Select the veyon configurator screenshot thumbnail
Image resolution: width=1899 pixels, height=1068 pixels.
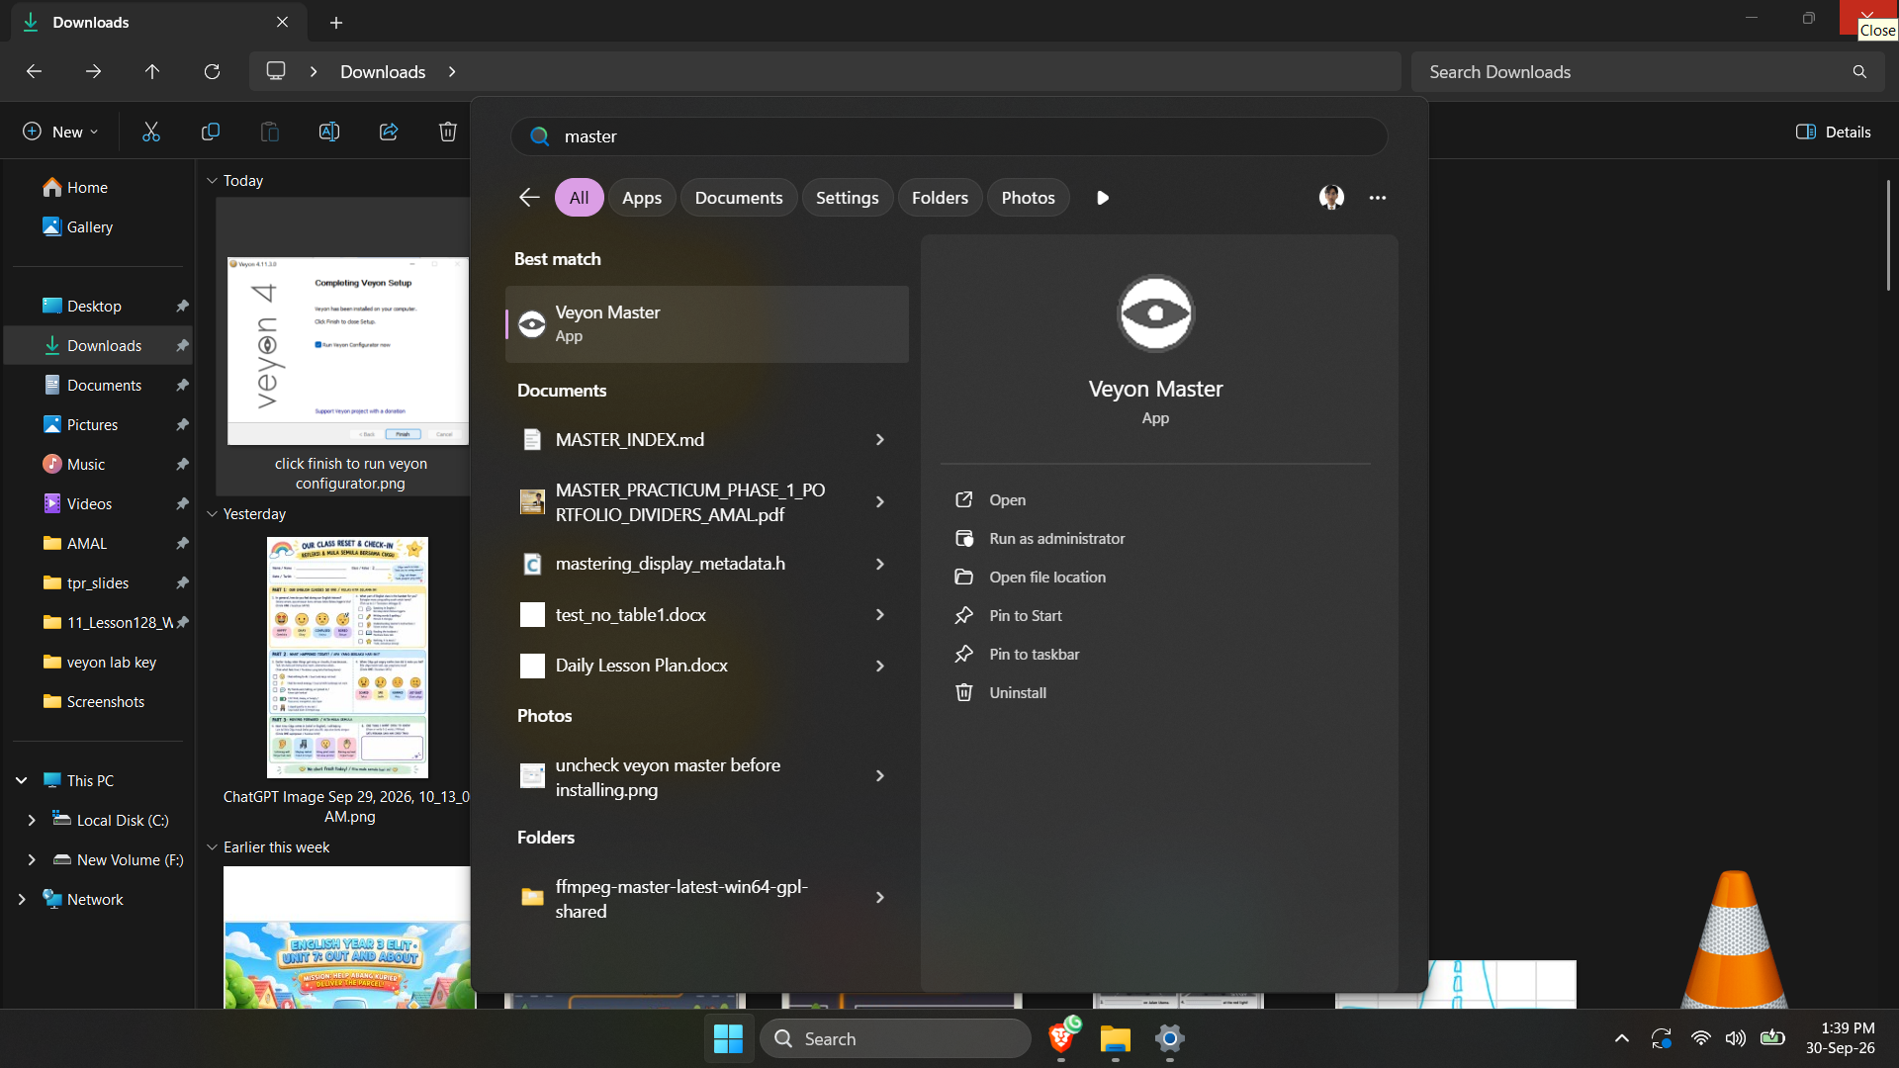tap(348, 351)
